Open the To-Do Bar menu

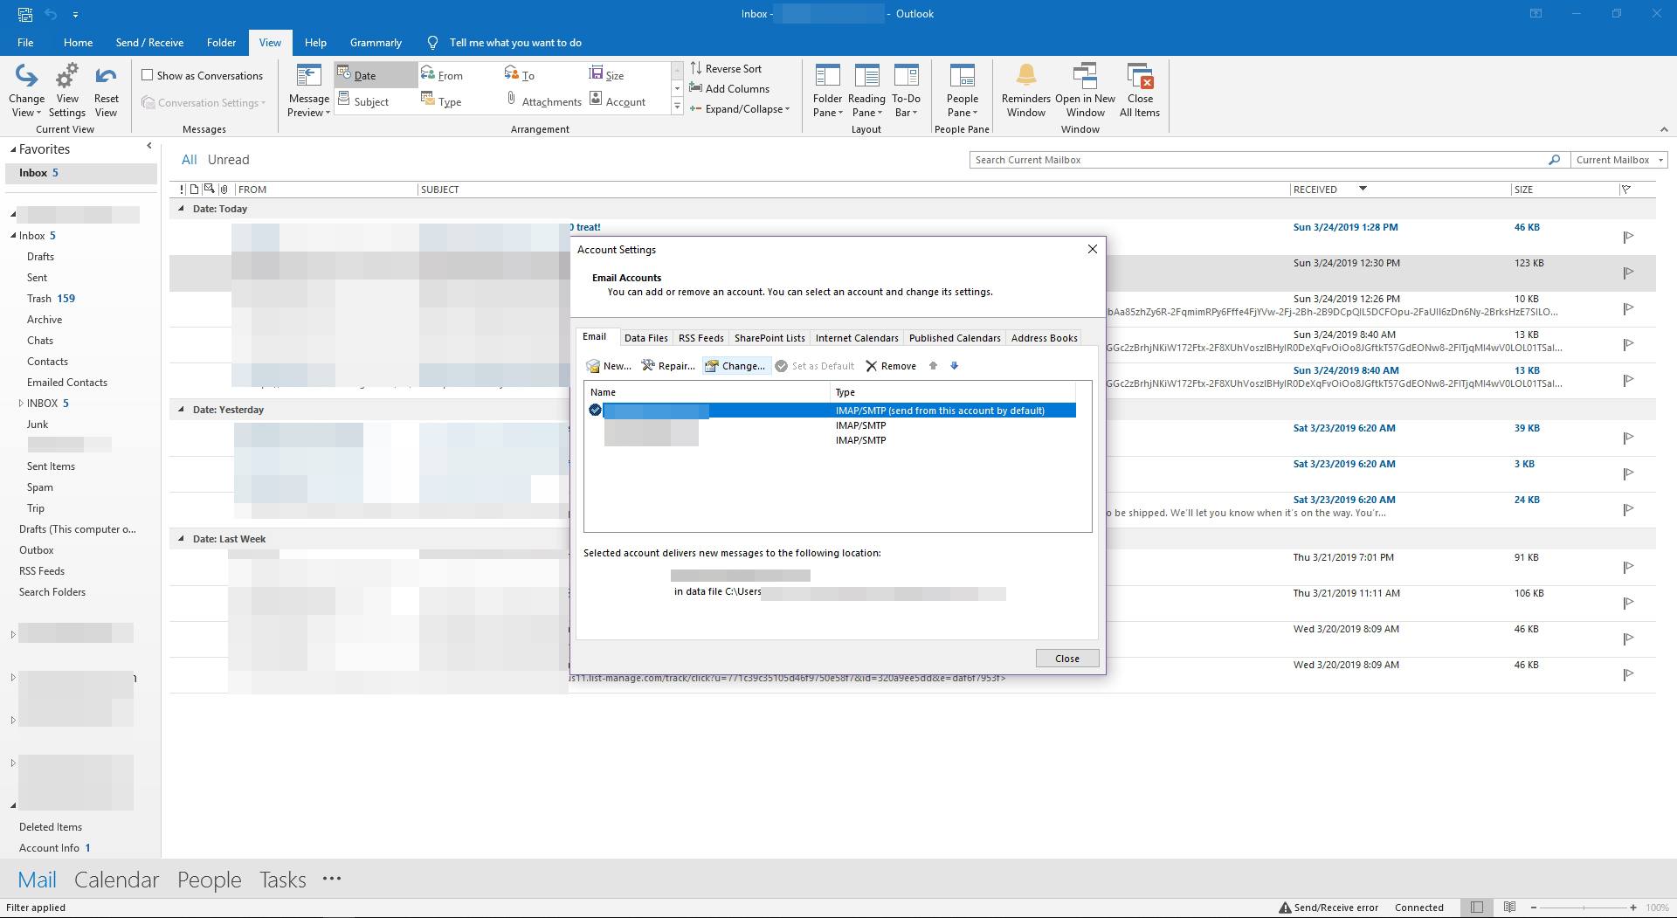point(906,91)
